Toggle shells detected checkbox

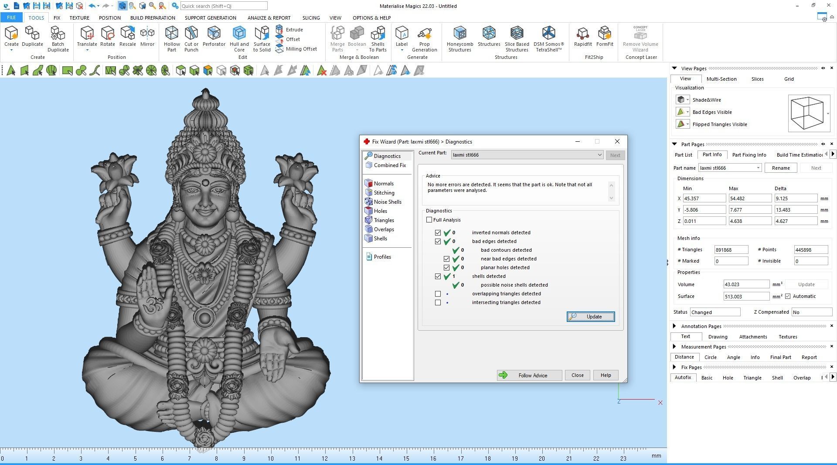pos(438,276)
